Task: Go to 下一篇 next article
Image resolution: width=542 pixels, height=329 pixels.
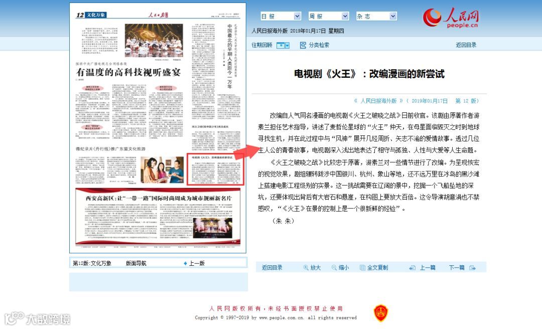Action: [x=457, y=267]
